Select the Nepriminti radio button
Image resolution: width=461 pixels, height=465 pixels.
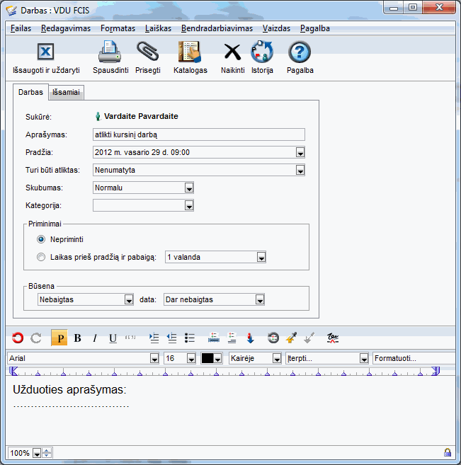pyautogui.click(x=42, y=239)
